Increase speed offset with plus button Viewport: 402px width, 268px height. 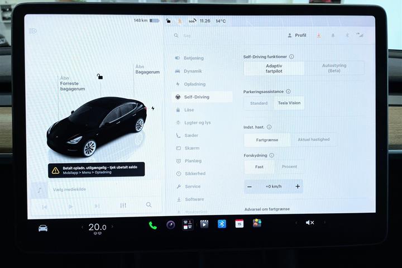[298, 186]
